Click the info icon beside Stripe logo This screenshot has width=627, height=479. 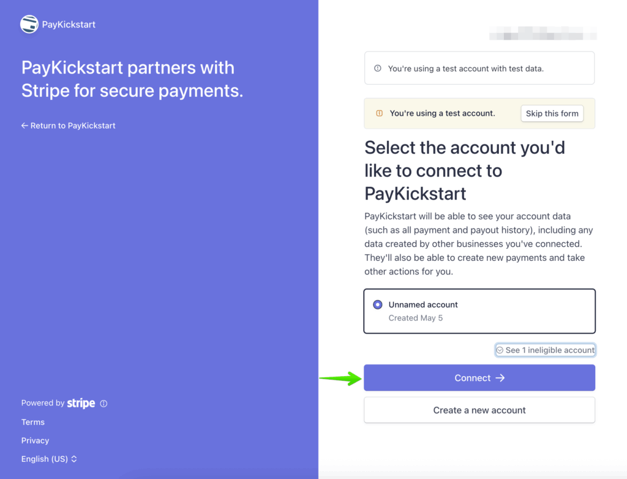tap(103, 404)
